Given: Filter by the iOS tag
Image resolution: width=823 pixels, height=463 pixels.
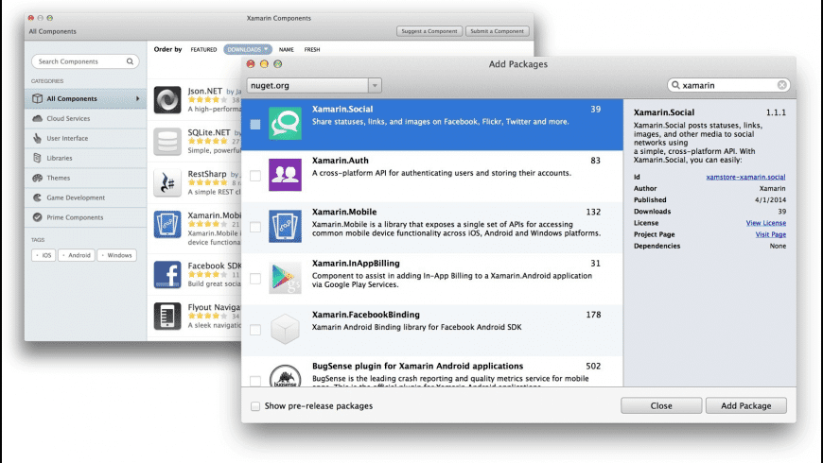Looking at the screenshot, I should (x=44, y=255).
